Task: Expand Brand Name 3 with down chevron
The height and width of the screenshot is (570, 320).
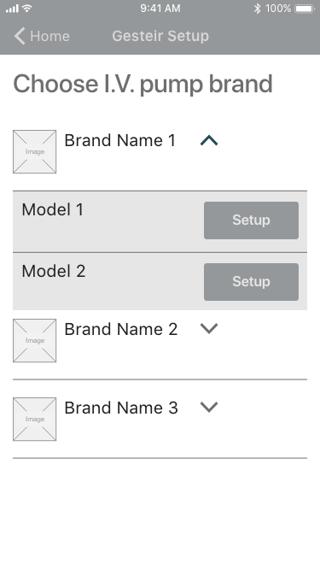Action: pyautogui.click(x=209, y=407)
